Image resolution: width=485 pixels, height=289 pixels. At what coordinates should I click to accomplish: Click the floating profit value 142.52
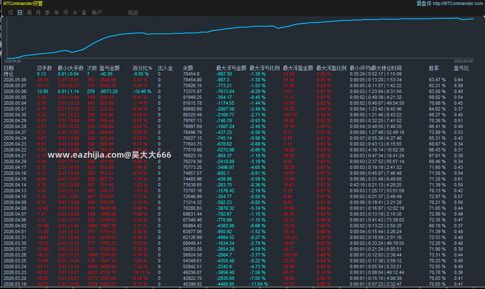pos(290,115)
